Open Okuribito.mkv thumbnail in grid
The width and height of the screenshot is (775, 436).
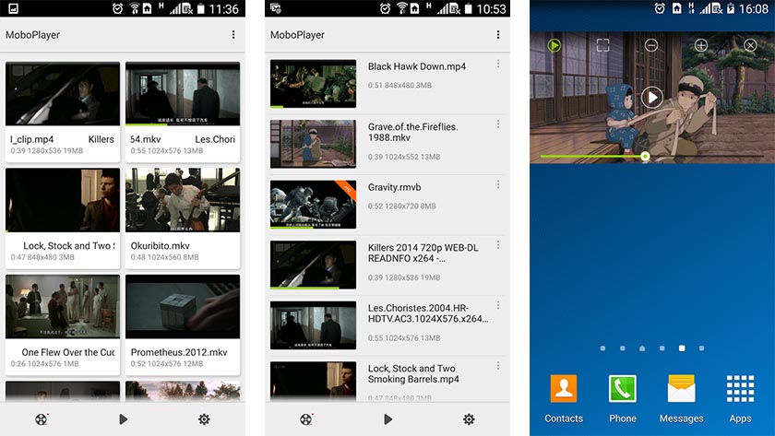coord(183,200)
